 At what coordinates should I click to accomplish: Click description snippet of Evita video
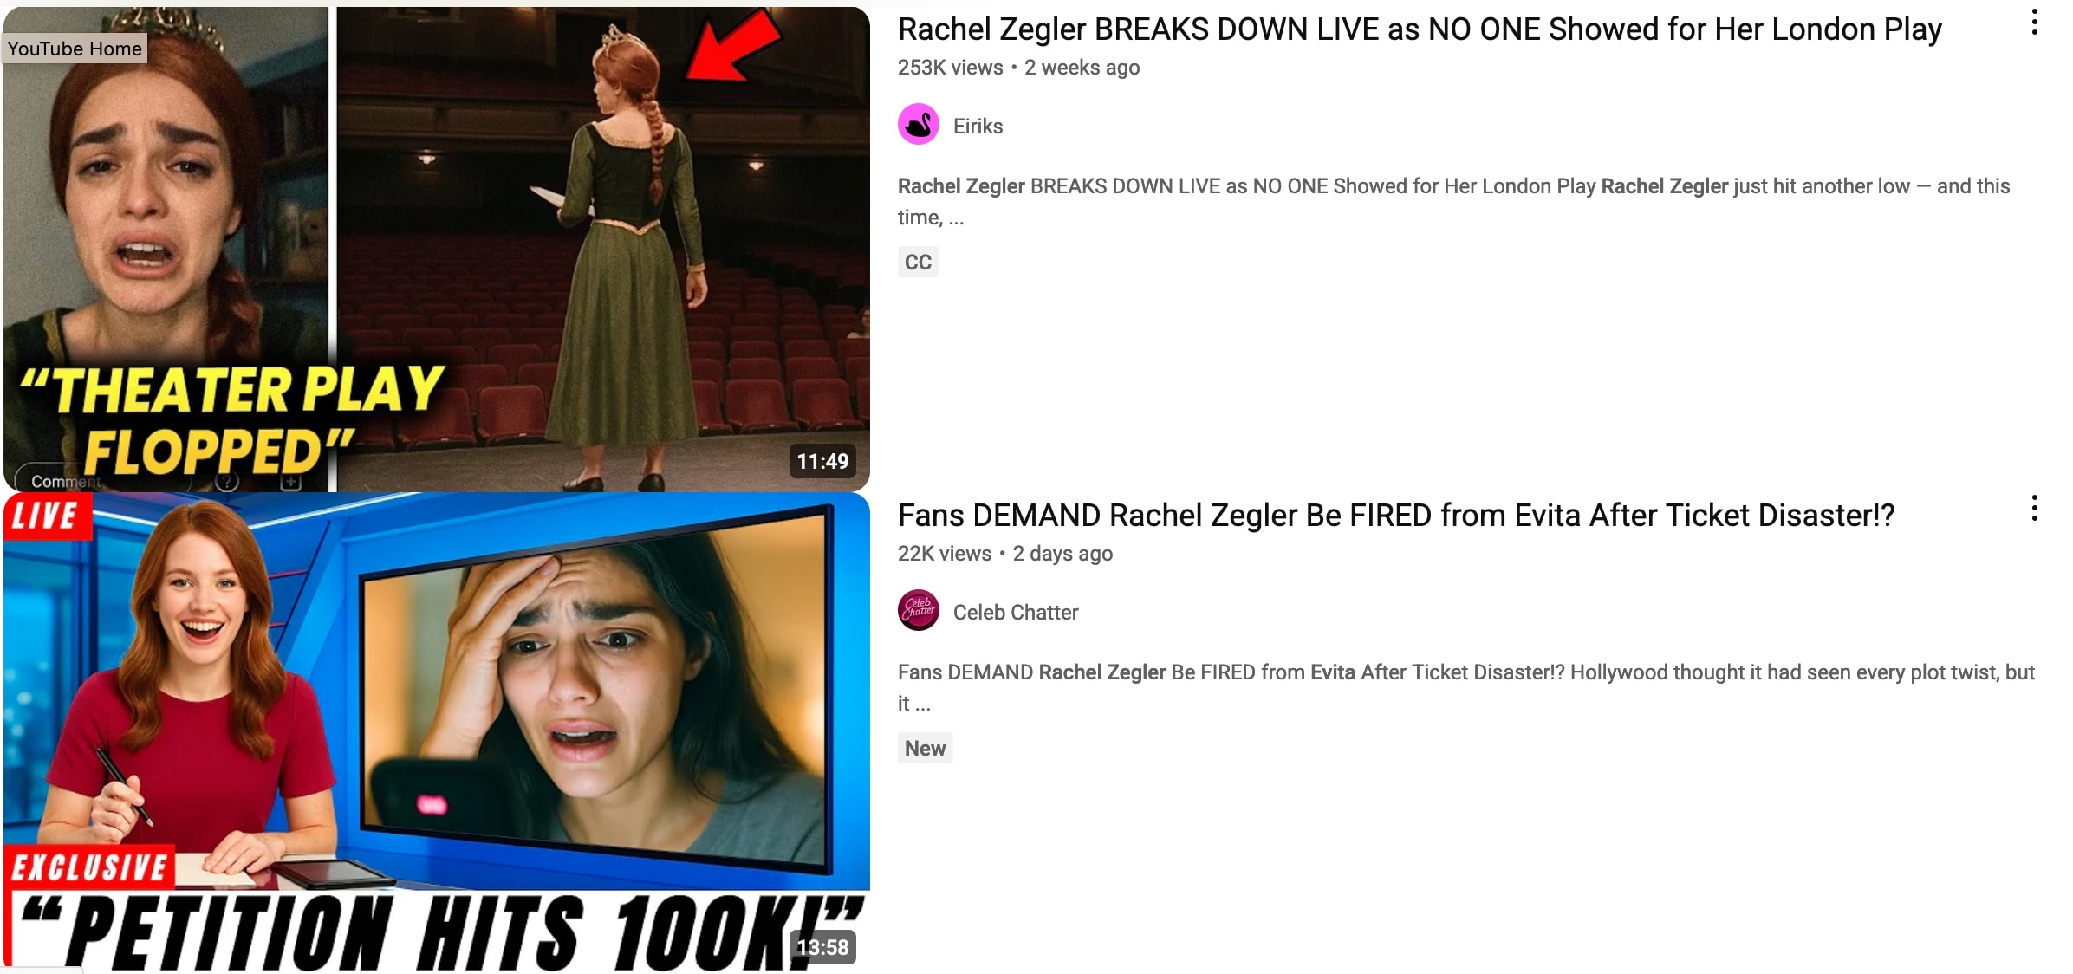click(x=1465, y=687)
